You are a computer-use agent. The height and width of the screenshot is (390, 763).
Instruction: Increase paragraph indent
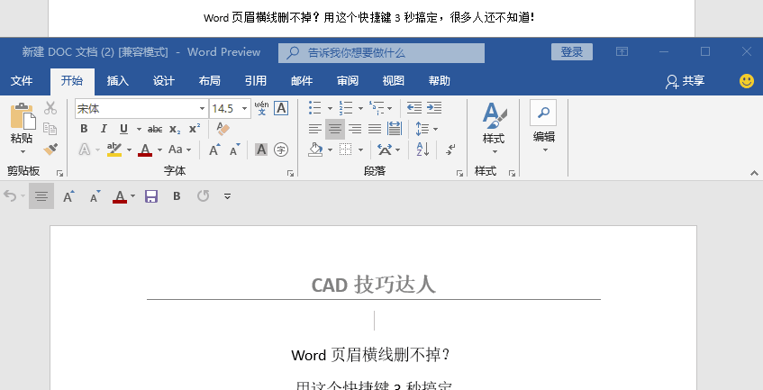pyautogui.click(x=434, y=108)
